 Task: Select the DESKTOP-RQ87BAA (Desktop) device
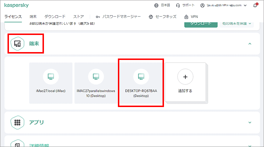[141, 83]
